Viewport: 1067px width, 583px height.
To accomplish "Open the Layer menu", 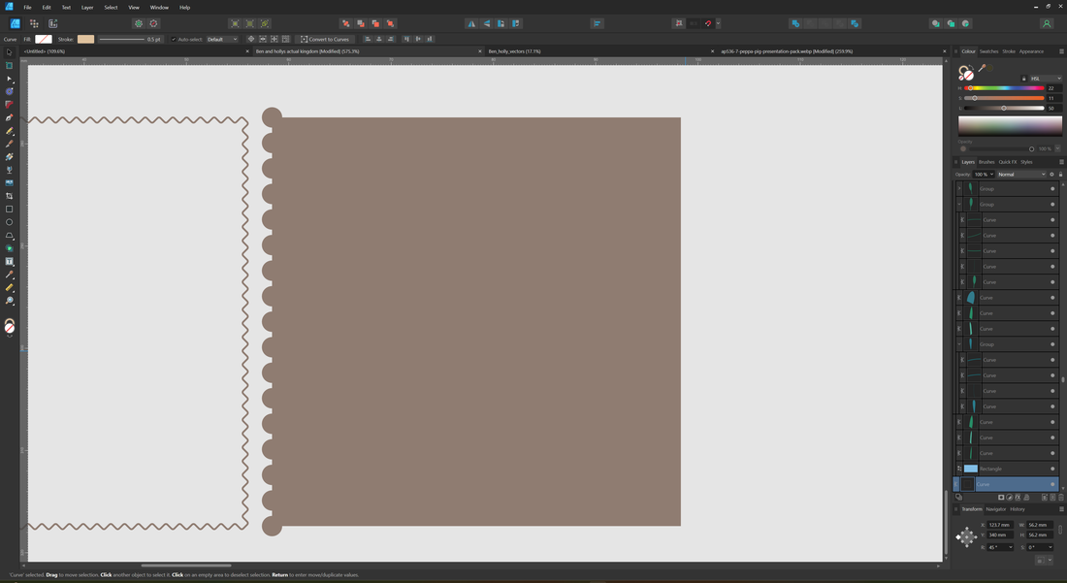I will pos(87,8).
